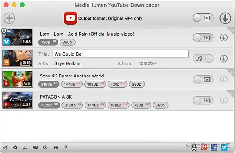
Task: Toggle the global video mode switch in toolbar
Action: (203, 18)
